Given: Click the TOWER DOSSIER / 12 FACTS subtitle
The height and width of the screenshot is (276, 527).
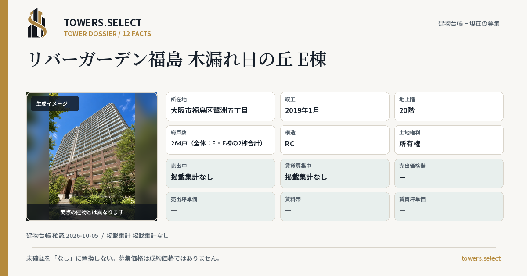Looking at the screenshot, I should 108,34.
